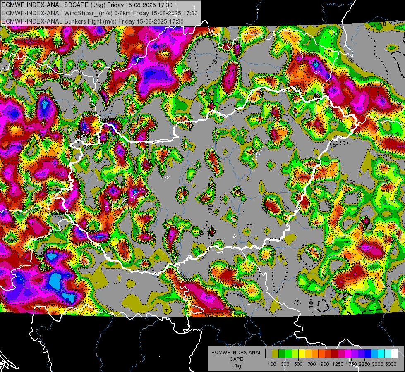Click the WindShear_ 0-6km title line
This screenshot has height=372, width=405.
click(x=100, y=13)
